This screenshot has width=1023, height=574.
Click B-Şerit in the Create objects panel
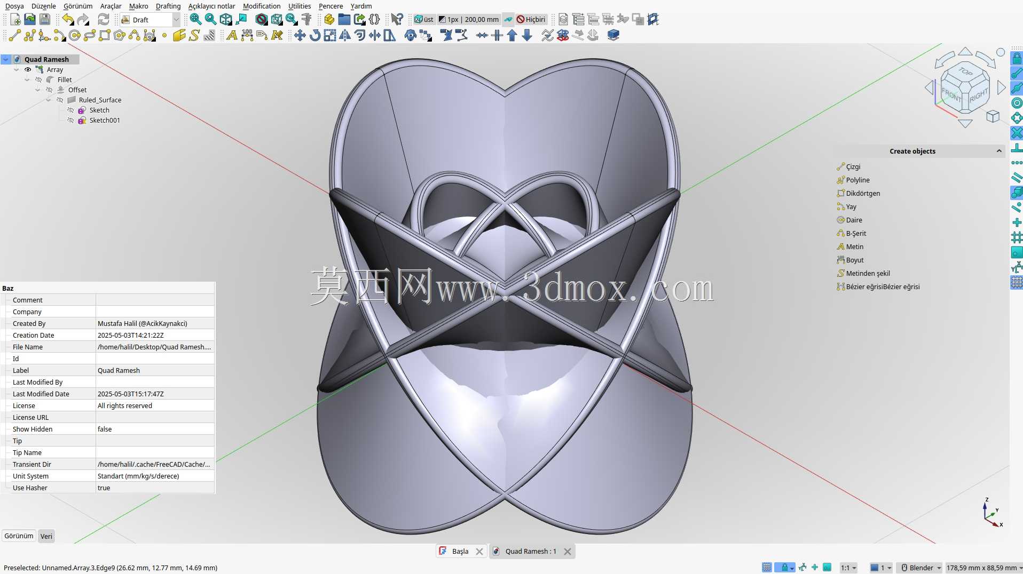click(x=856, y=233)
